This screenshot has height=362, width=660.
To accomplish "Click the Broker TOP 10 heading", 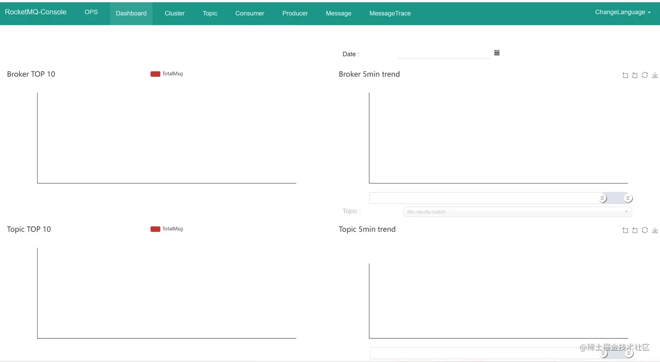I will (x=31, y=74).
